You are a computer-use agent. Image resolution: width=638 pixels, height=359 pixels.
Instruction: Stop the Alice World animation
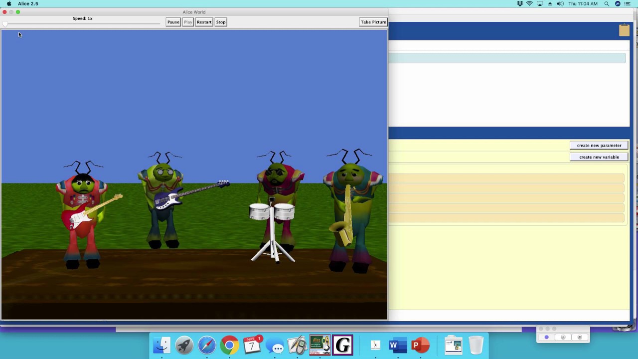tap(221, 22)
